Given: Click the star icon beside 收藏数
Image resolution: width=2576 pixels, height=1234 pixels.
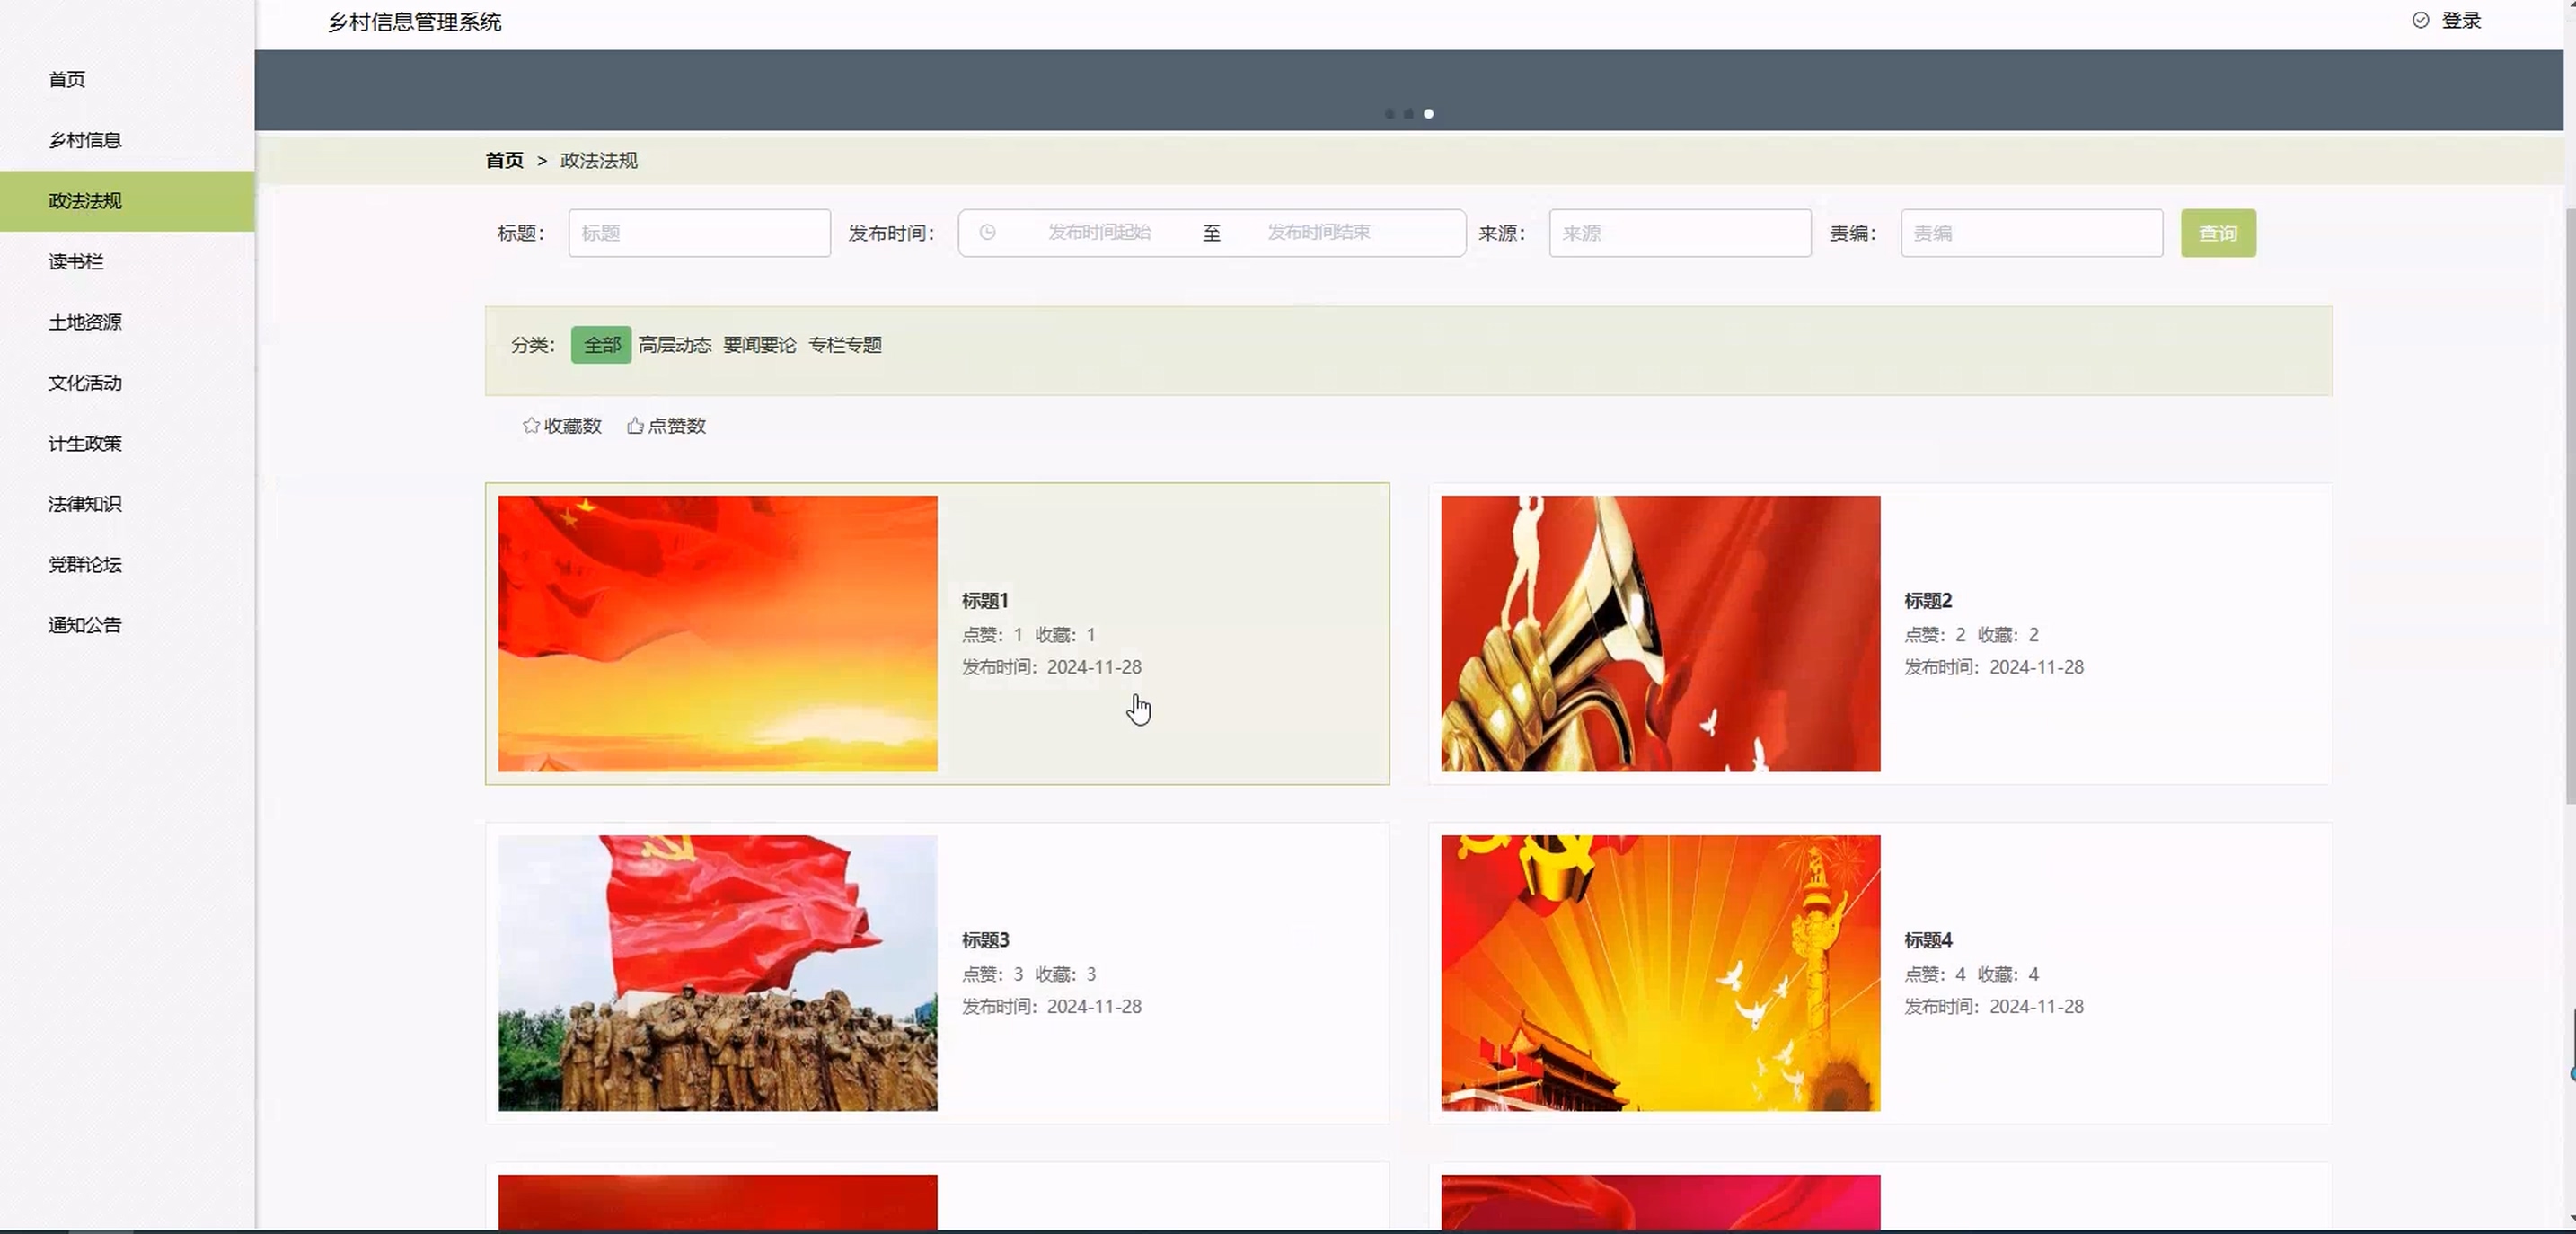Looking at the screenshot, I should (x=531, y=425).
